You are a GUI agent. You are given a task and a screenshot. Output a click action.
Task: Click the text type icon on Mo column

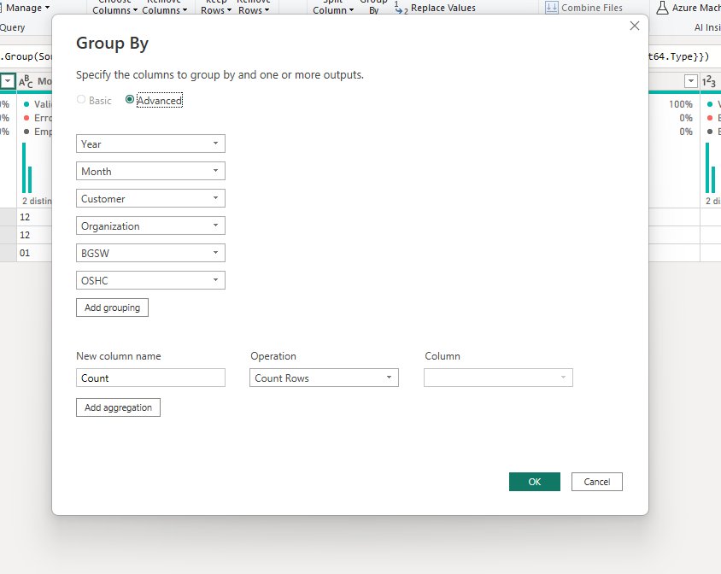[26, 81]
